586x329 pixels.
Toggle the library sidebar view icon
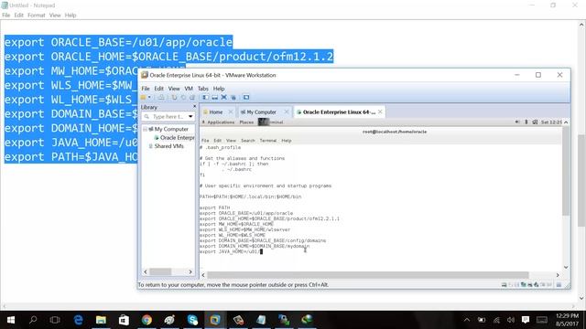(x=205, y=98)
